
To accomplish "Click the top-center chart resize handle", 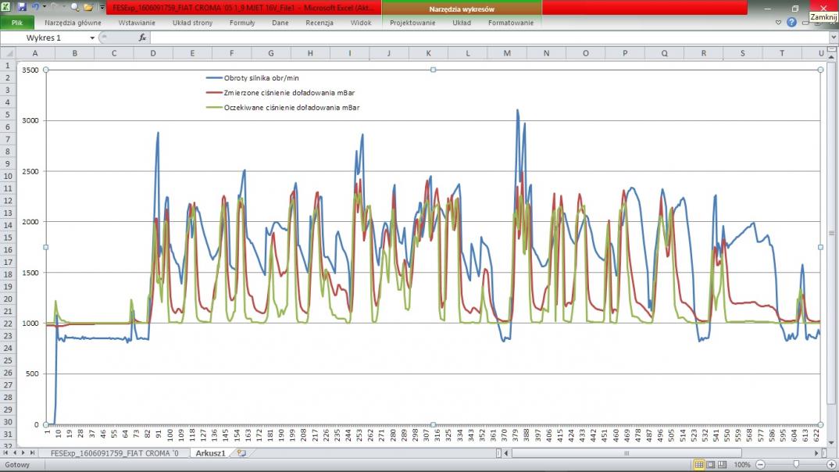I will tap(433, 70).
